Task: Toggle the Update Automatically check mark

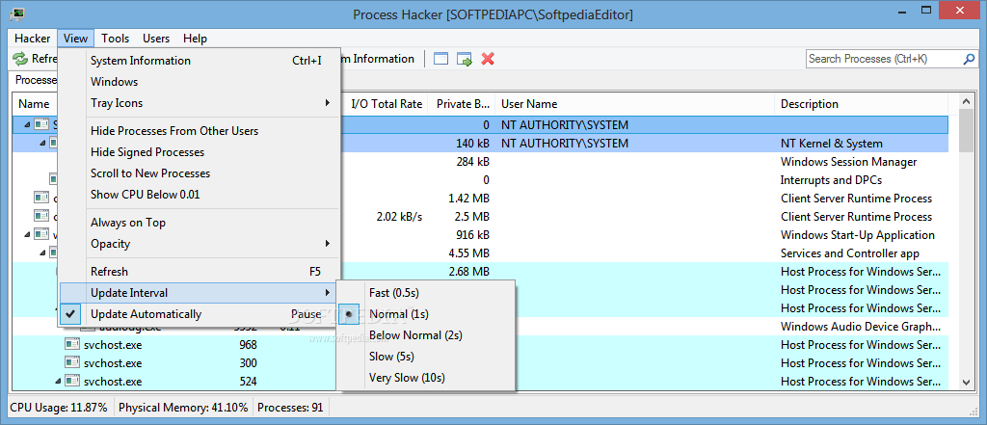Action: [x=71, y=313]
